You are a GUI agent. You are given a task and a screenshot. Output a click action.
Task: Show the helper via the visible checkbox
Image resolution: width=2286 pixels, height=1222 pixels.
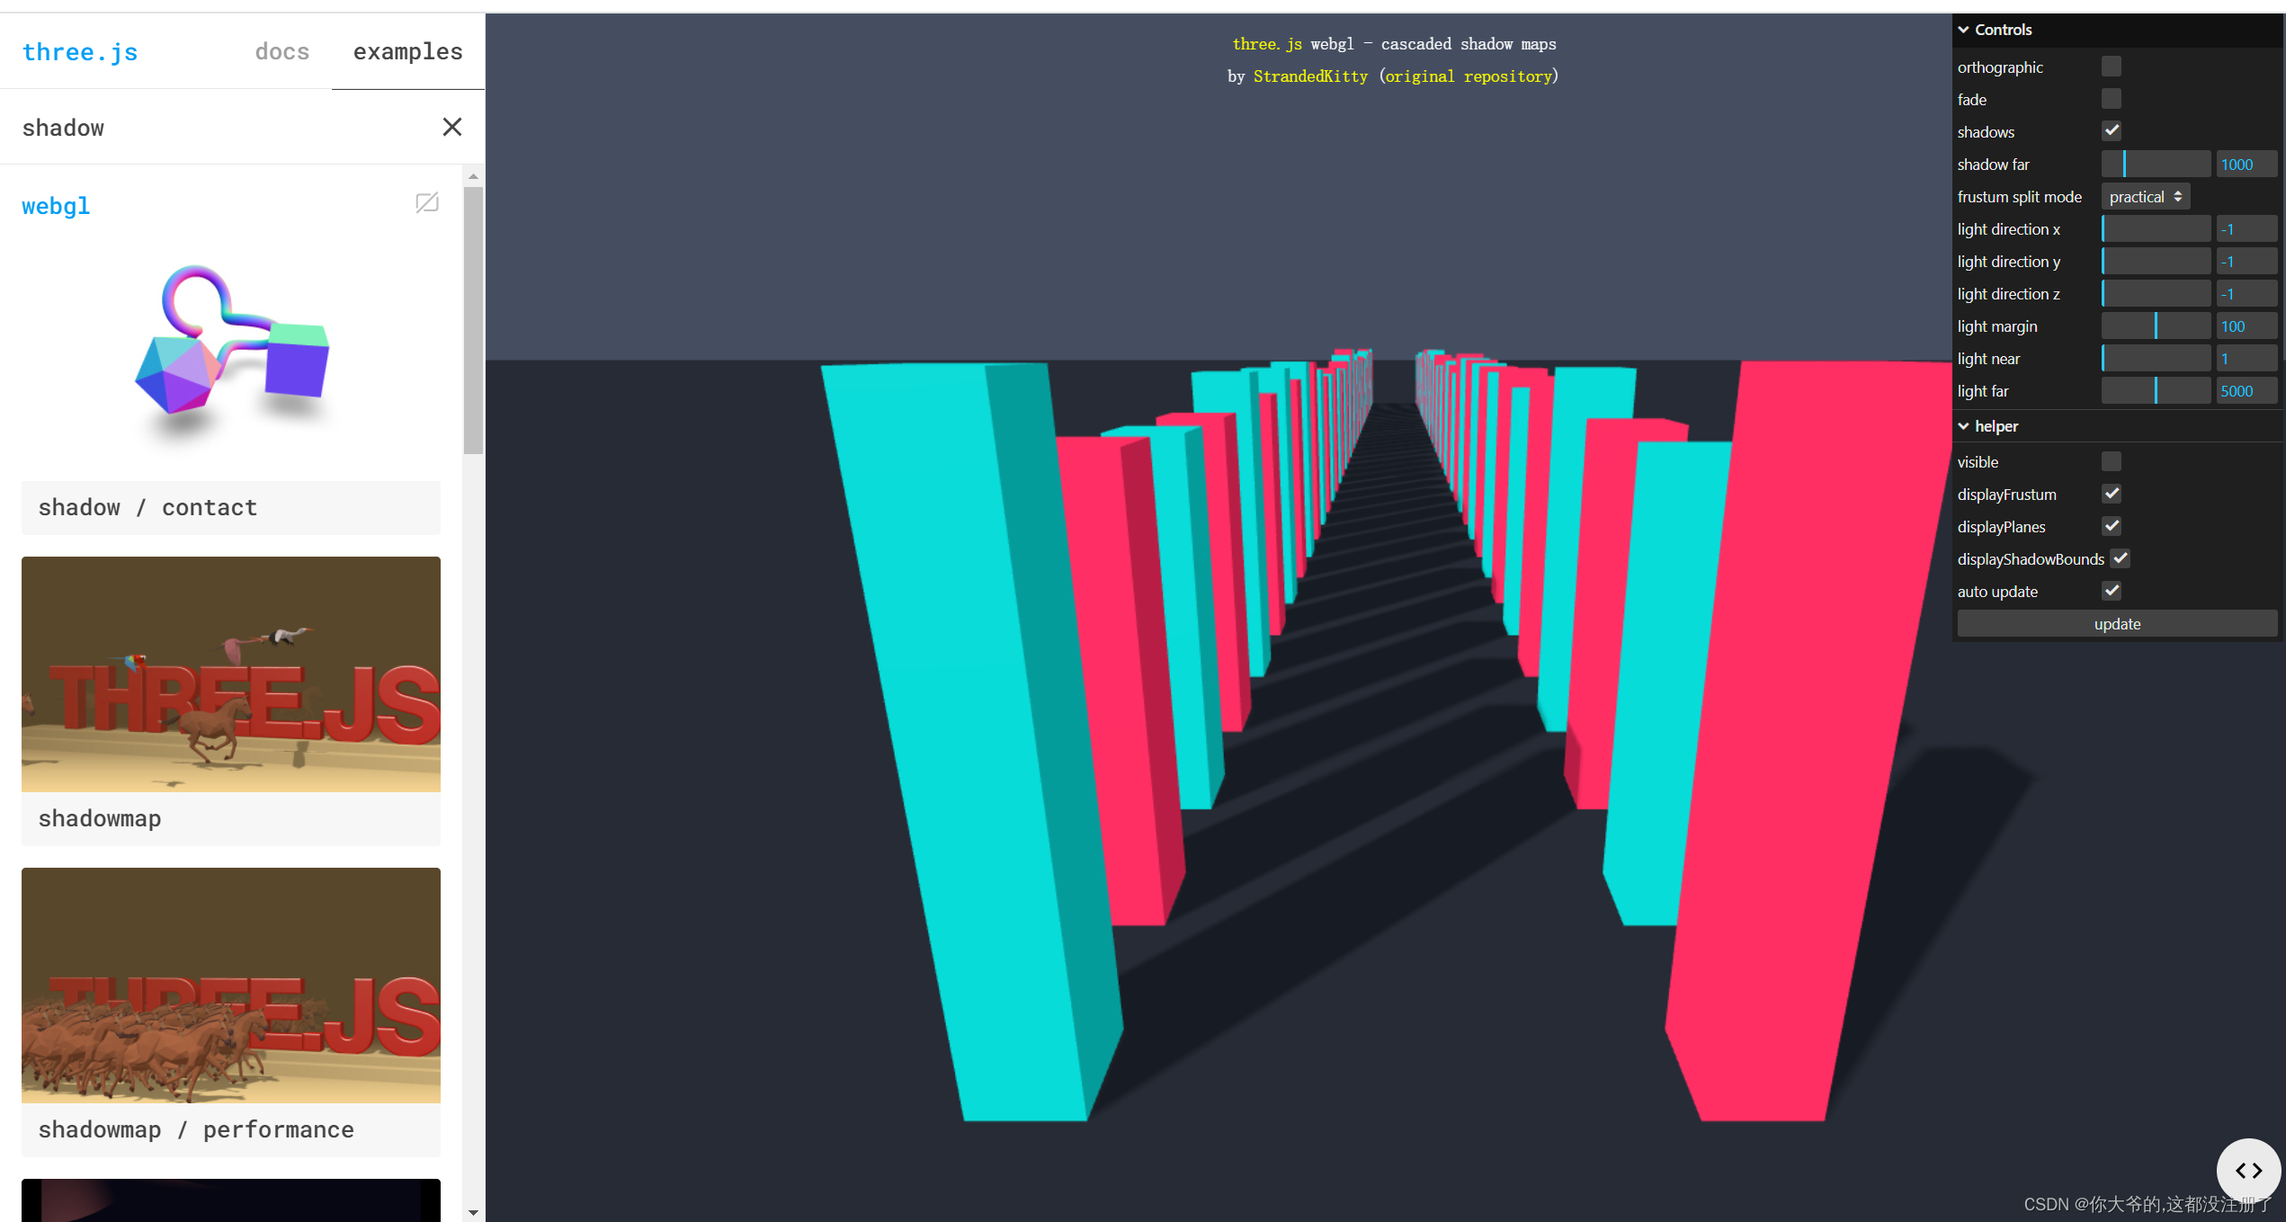(2111, 461)
